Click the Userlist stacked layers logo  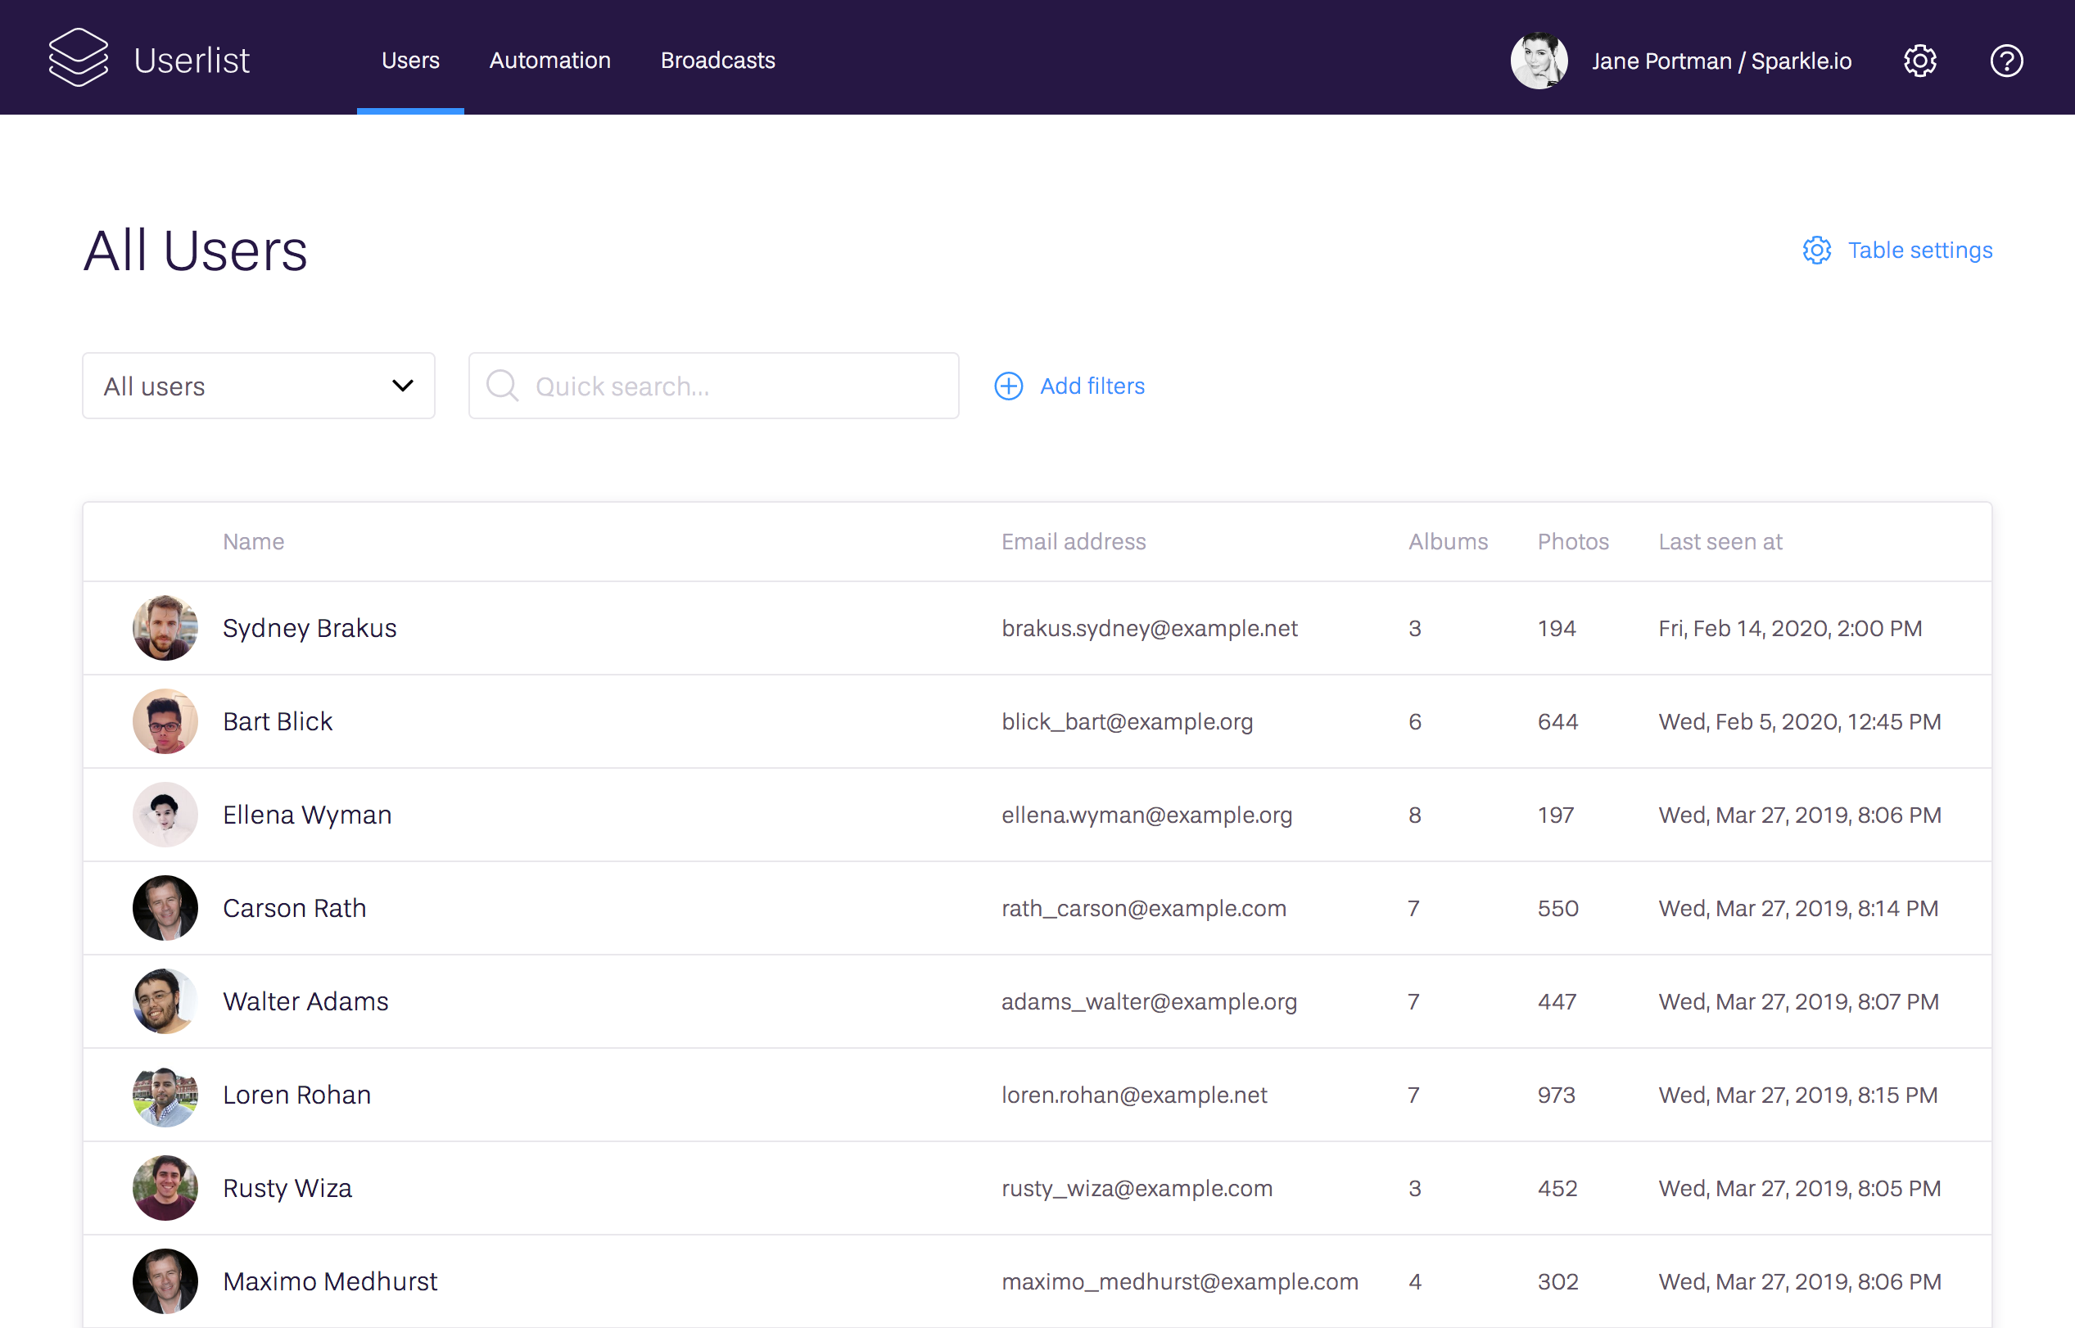pos(79,58)
